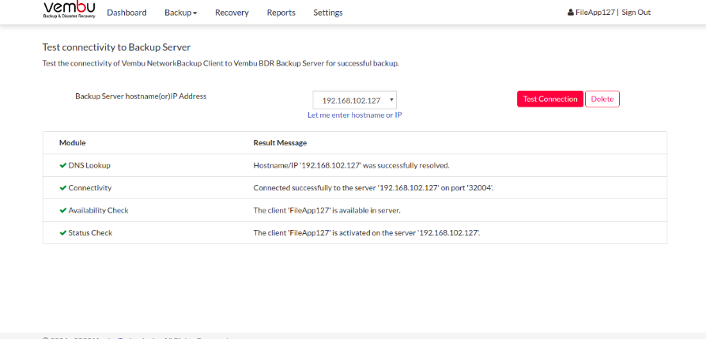The image size is (706, 339).
Task: Select the Availability Check module text
Action: pos(98,210)
